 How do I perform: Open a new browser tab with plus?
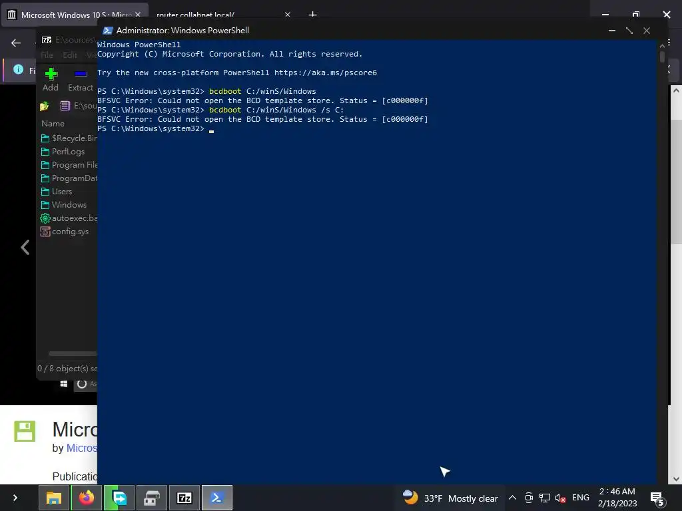tap(313, 15)
